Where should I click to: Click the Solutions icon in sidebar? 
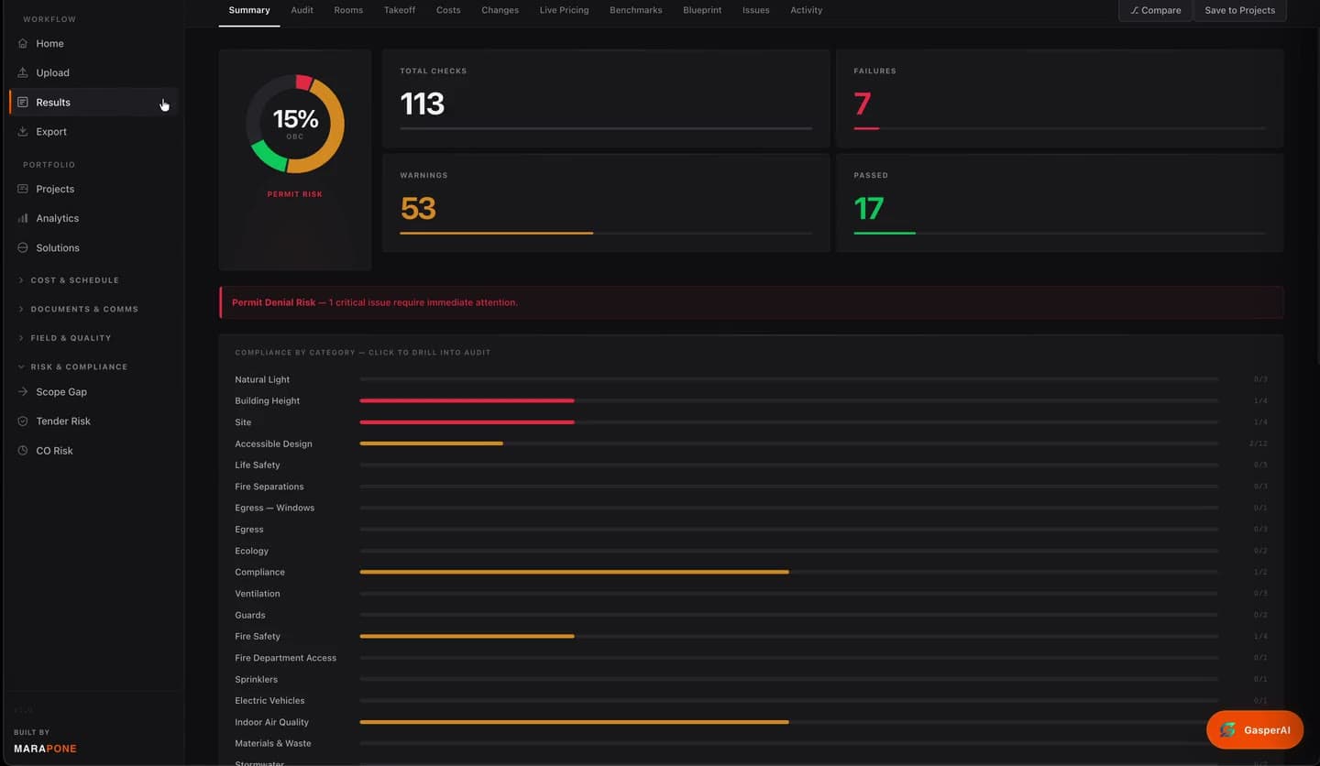click(23, 247)
